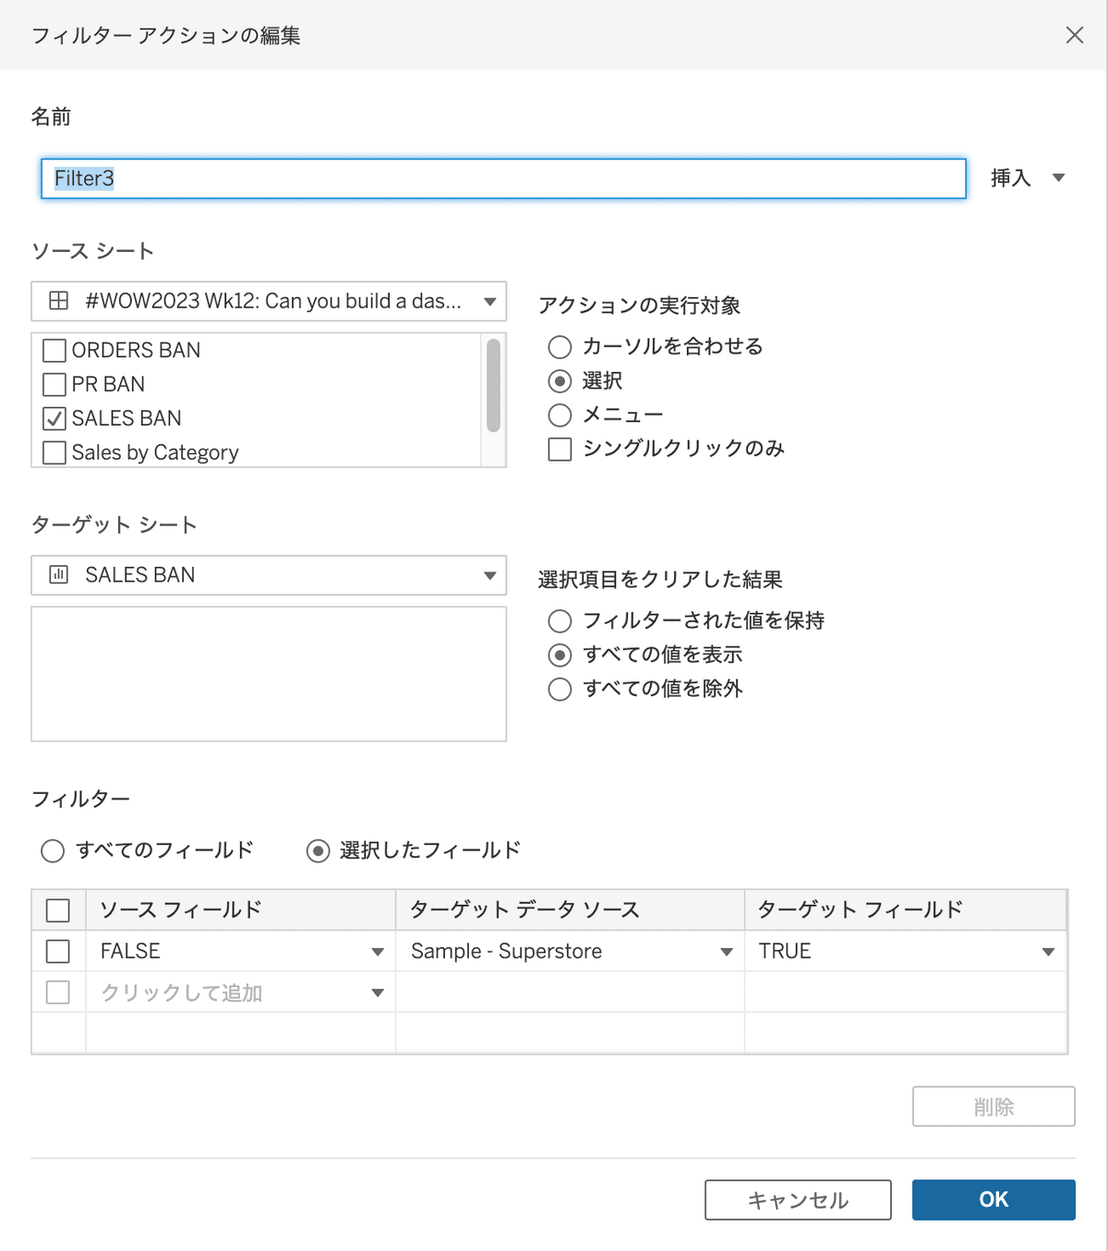Check the ORDERS BAN sheet checkbox
The image size is (1108, 1251).
click(53, 350)
